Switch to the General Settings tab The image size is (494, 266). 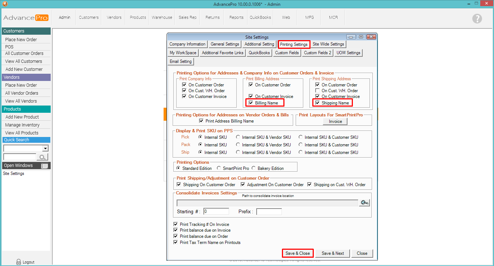[x=225, y=44]
